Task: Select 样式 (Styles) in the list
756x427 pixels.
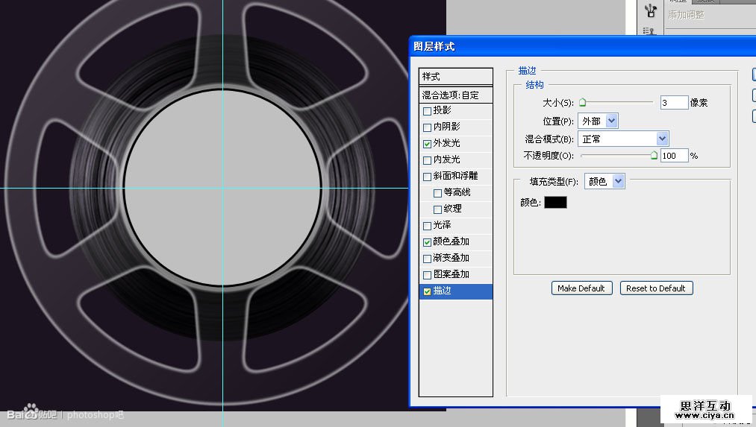Action: (x=455, y=77)
